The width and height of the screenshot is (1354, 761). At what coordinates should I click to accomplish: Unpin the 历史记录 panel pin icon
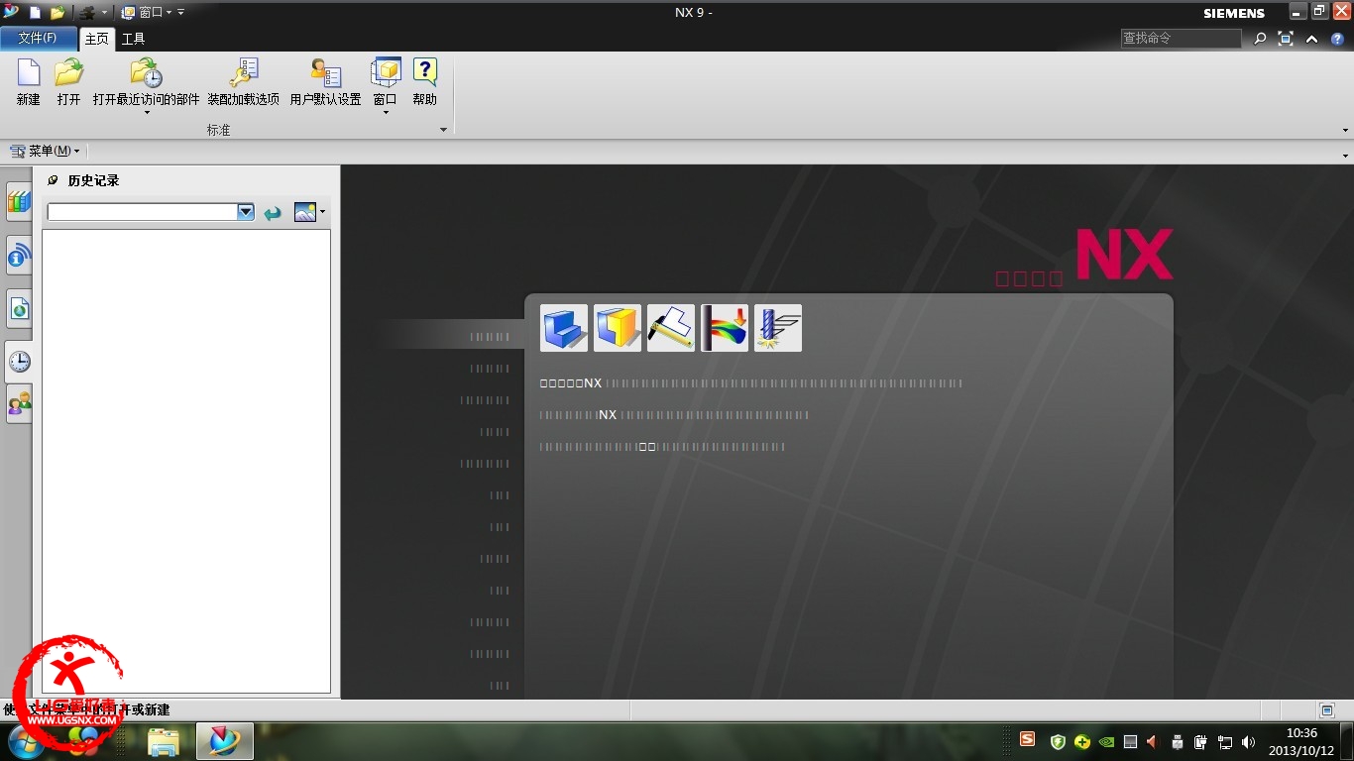click(x=53, y=180)
